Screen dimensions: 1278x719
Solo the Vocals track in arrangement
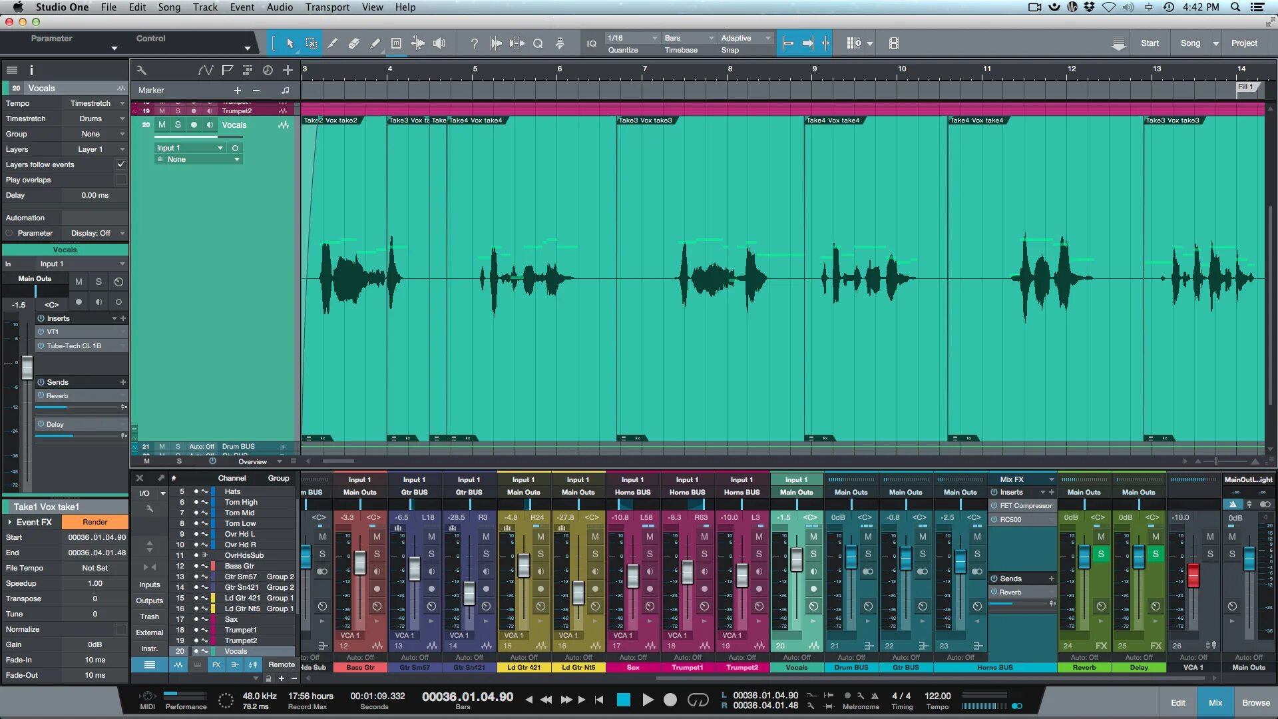178,124
